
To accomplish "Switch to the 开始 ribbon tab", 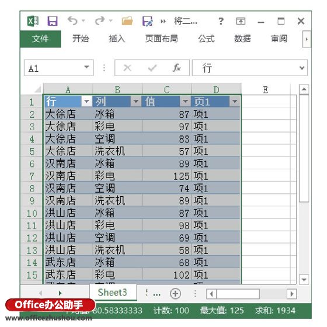I will point(81,39).
